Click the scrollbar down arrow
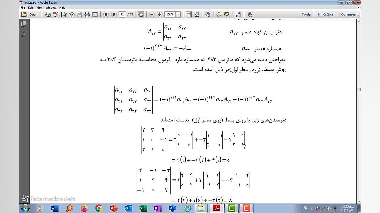The width and height of the screenshot is (380, 213). pos(359,201)
